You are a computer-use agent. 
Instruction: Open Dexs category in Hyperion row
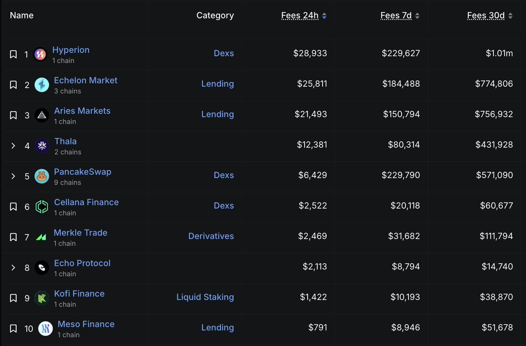click(224, 53)
